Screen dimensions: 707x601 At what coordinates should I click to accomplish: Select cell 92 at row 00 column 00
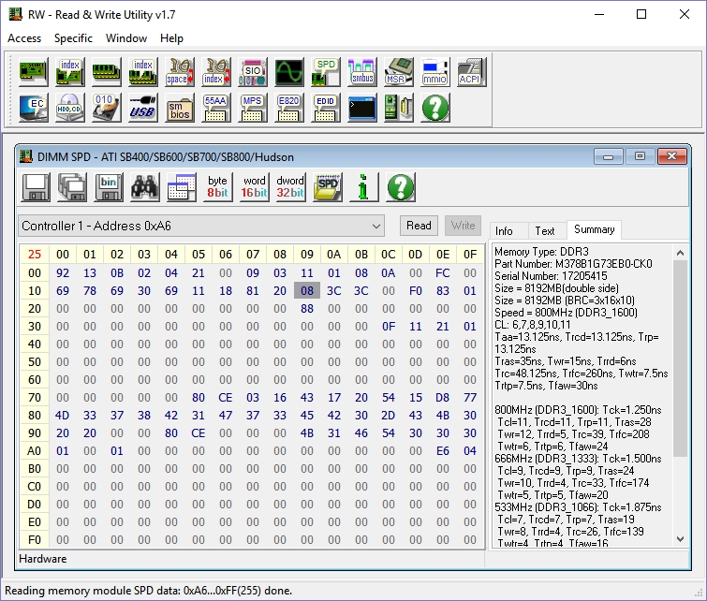63,272
